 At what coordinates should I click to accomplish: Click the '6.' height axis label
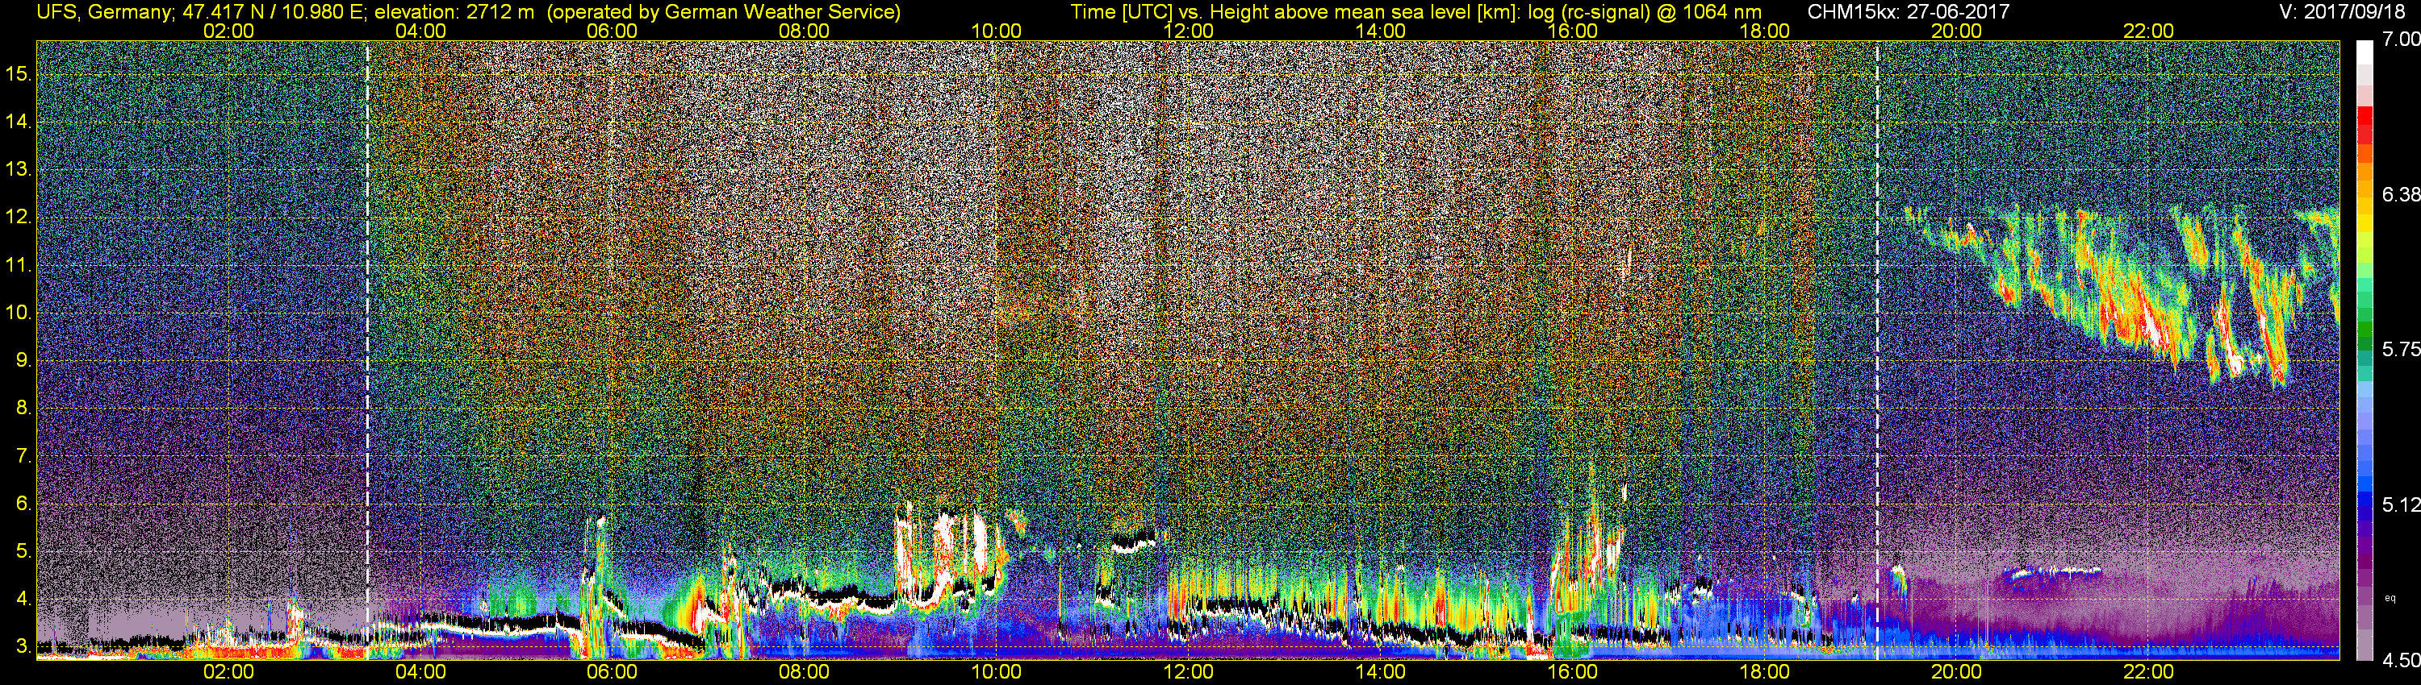23,504
